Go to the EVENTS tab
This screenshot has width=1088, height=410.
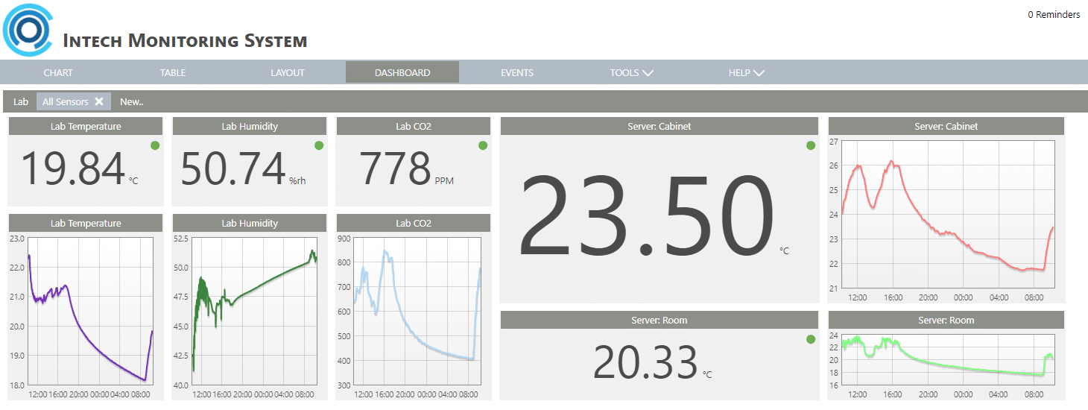tap(517, 72)
